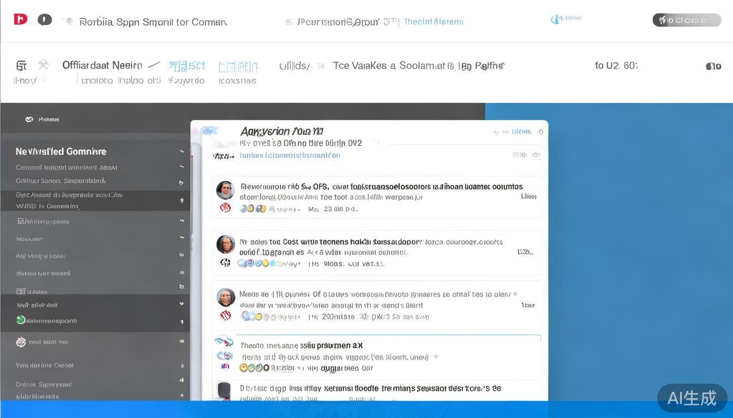Click the blue link under the panel title
This screenshot has height=418, width=733.
click(x=290, y=155)
